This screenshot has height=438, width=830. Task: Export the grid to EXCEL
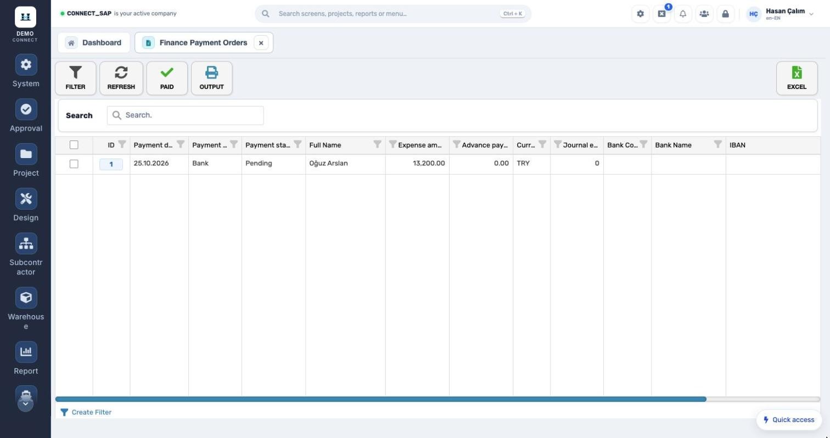(x=797, y=78)
